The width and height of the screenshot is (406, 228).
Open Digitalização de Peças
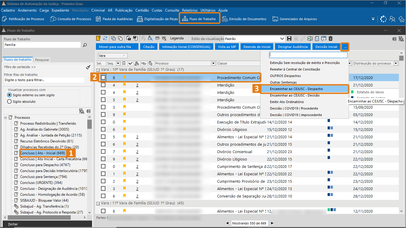click(157, 19)
